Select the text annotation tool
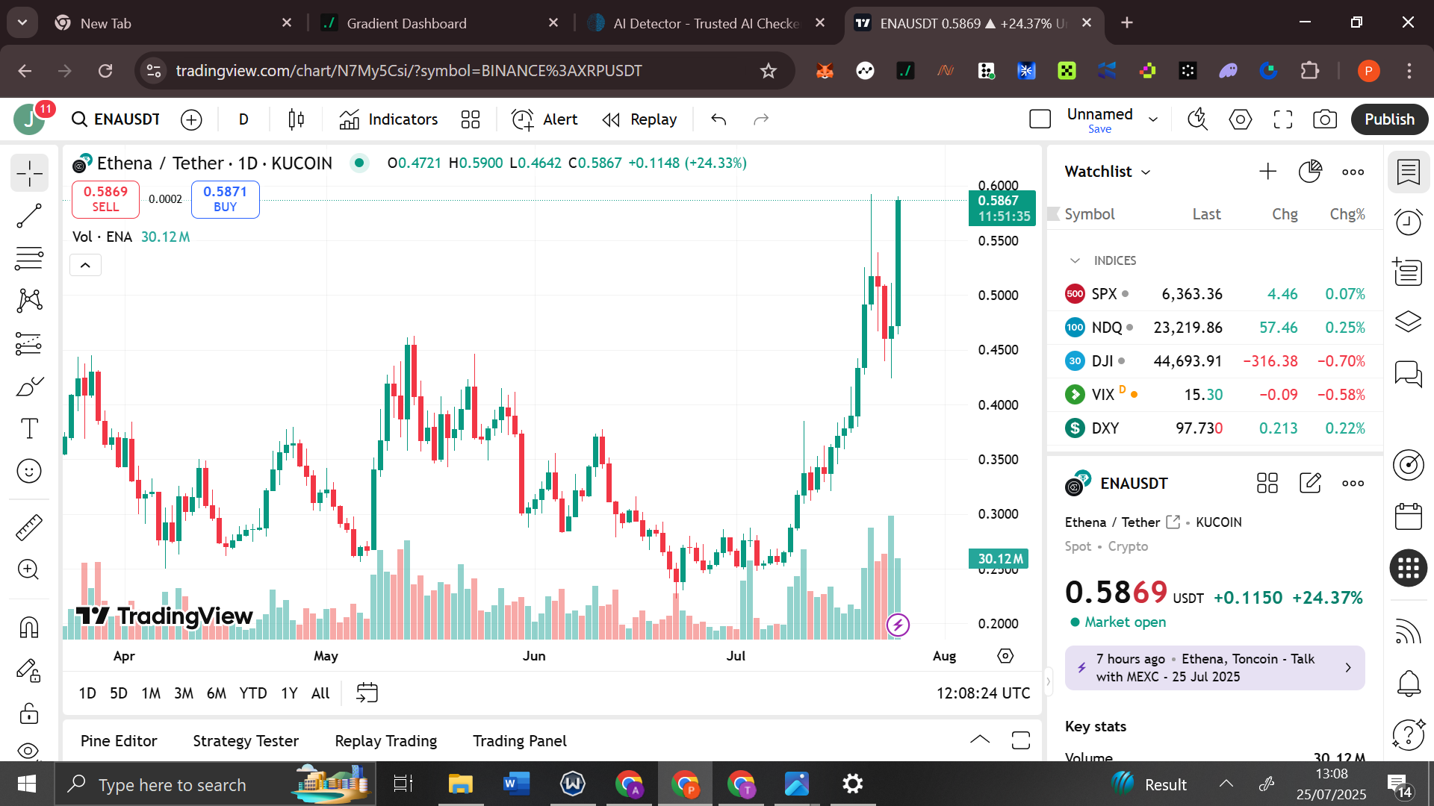This screenshot has height=806, width=1434. point(29,428)
